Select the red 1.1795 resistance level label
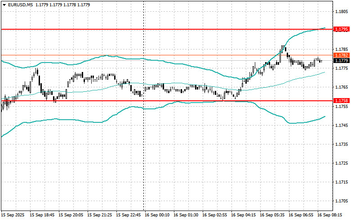 (x=342, y=29)
